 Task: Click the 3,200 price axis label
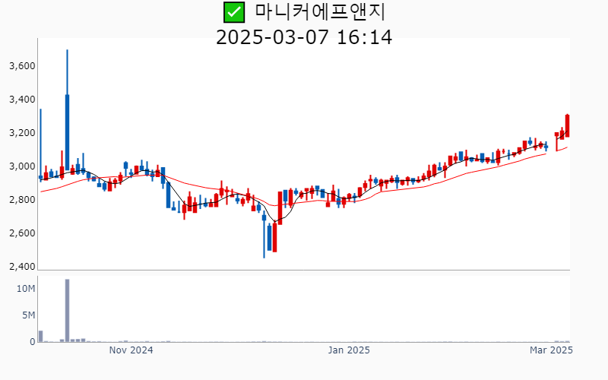[22, 132]
